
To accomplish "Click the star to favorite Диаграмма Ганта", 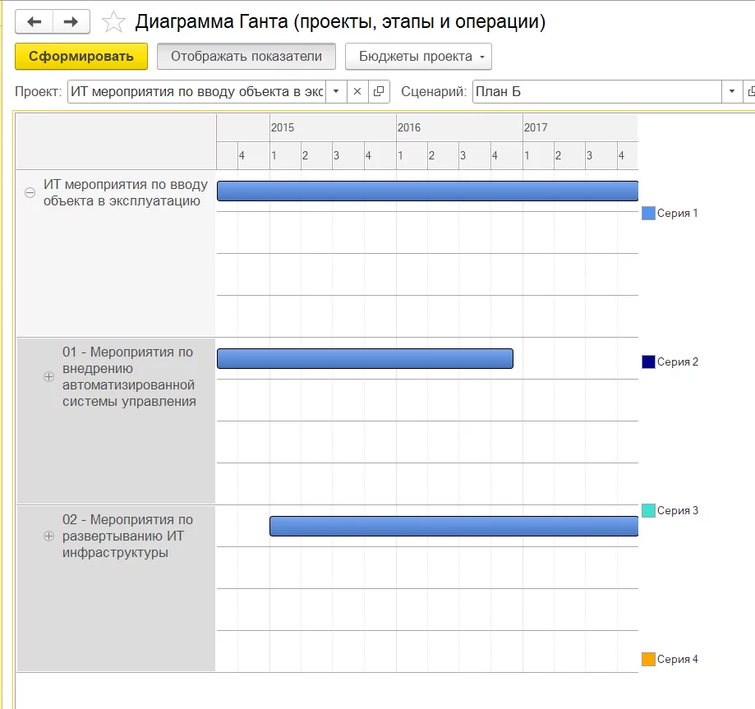I will (x=113, y=22).
